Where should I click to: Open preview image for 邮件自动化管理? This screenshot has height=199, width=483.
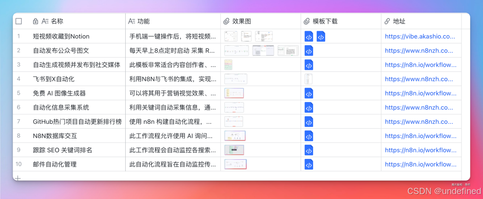pos(236,164)
